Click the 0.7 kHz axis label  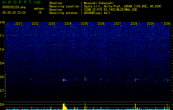[2, 91]
